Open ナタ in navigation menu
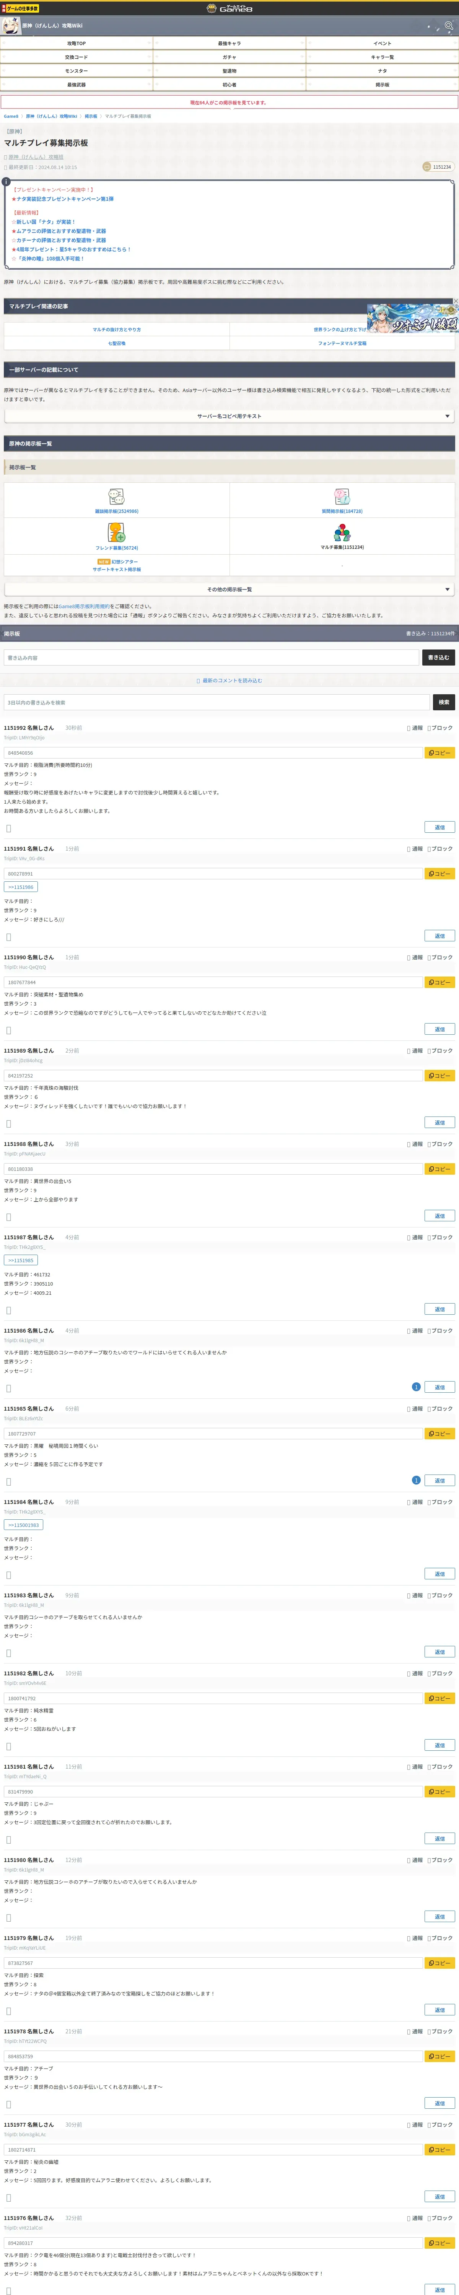 point(382,70)
